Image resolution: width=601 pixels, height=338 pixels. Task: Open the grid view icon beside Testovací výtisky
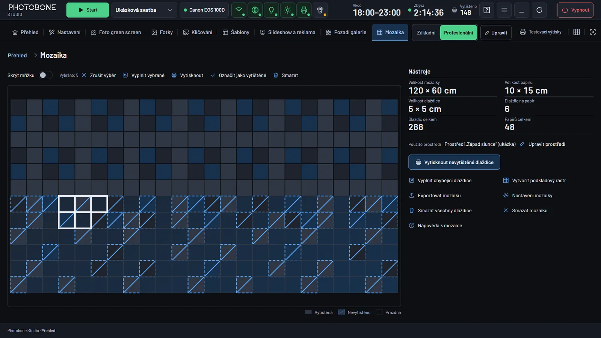[577, 32]
